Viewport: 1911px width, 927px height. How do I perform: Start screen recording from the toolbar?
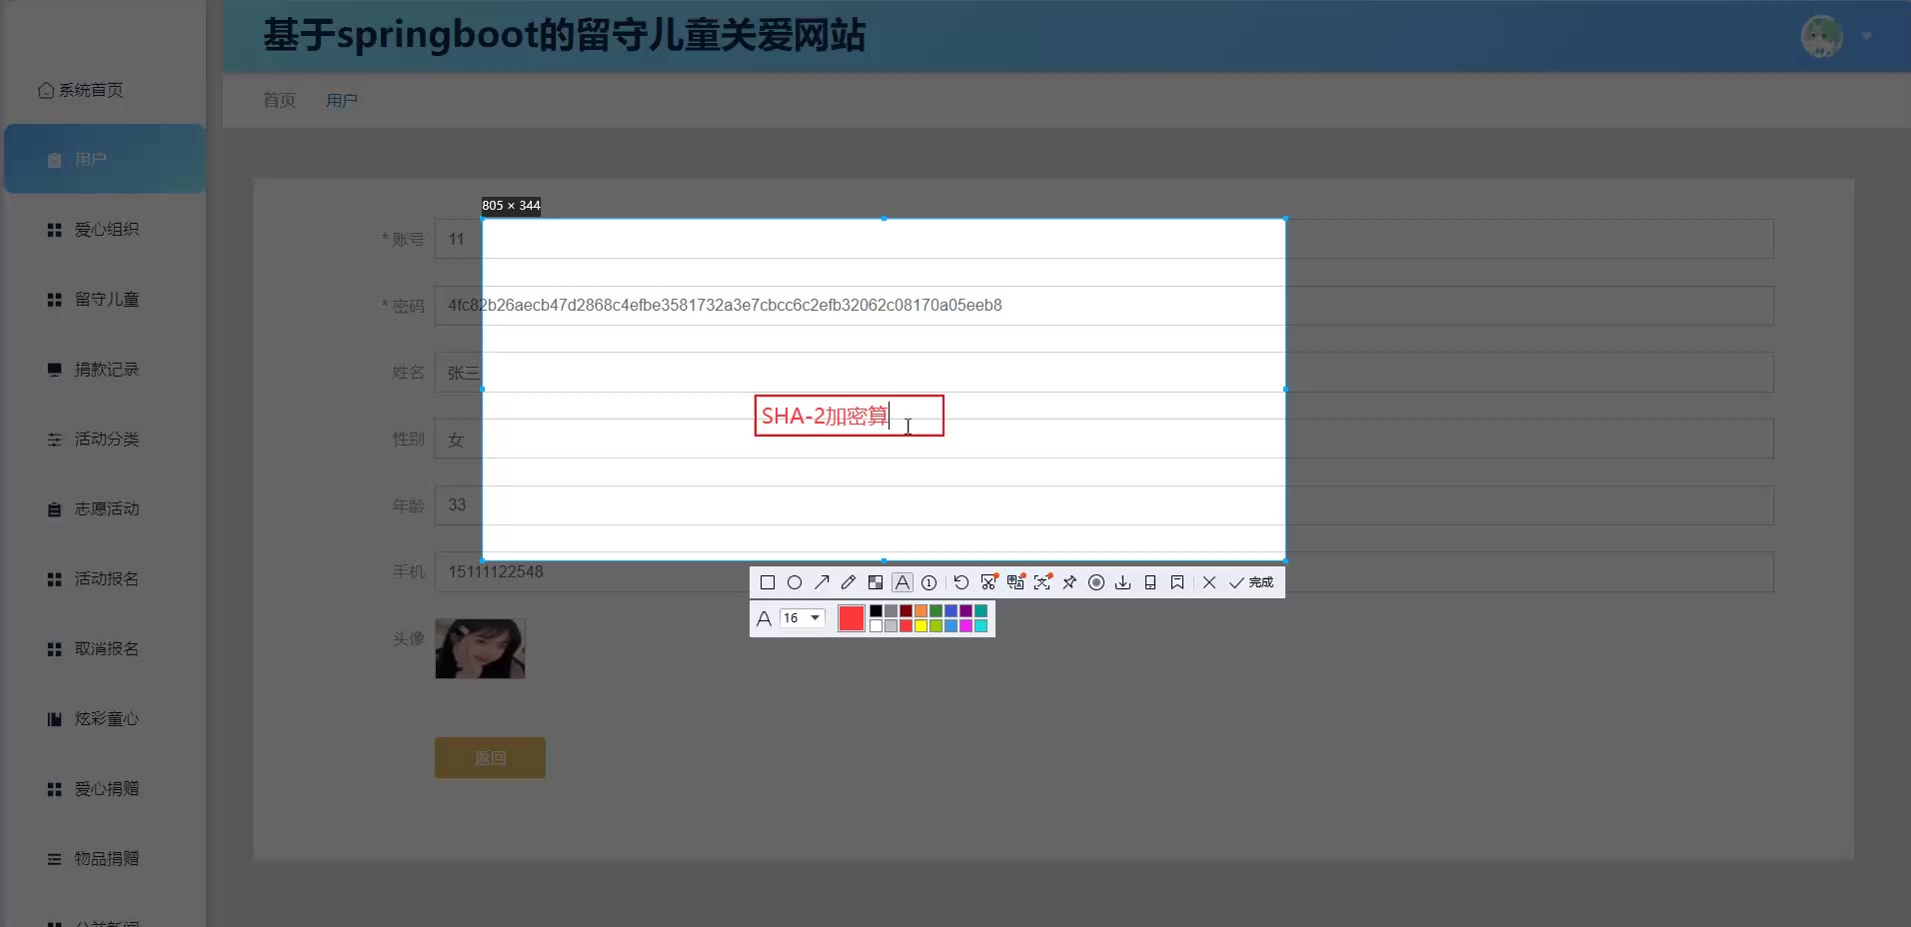pyautogui.click(x=1096, y=582)
